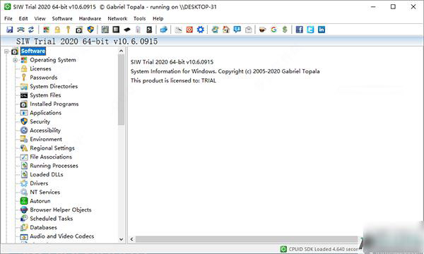Select Browser Helper Objects in the tree
This screenshot has height=254, width=424.
tap(61, 210)
